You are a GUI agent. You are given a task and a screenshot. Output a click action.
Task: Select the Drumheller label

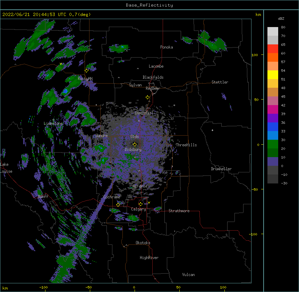[221, 169]
